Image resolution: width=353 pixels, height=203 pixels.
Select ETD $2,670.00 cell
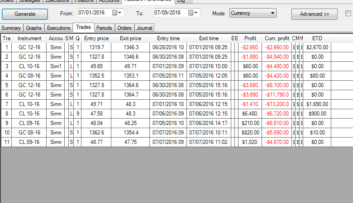click(317, 47)
